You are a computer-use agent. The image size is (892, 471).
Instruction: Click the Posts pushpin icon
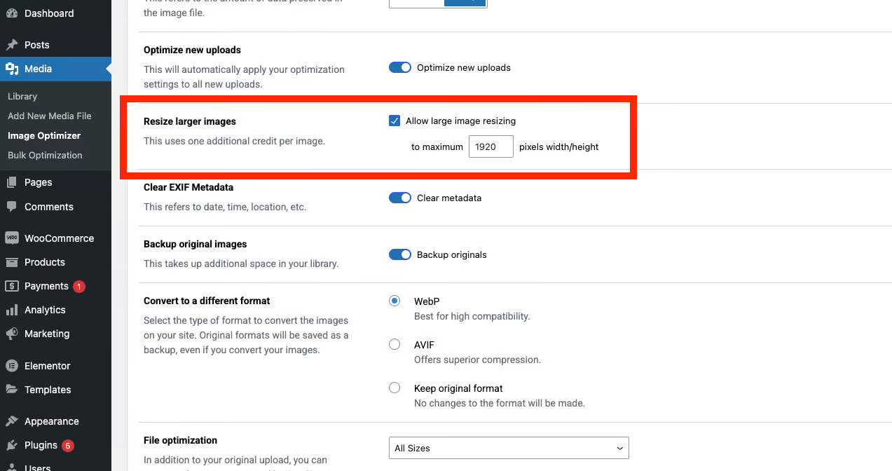[12, 45]
